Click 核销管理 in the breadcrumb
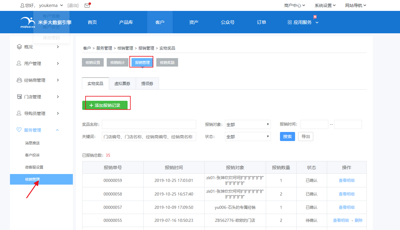 125,48
